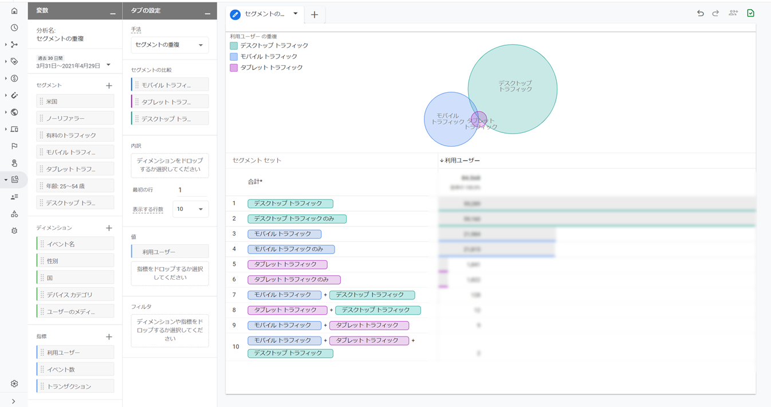Add a new dimension with plus icon

(x=109, y=228)
